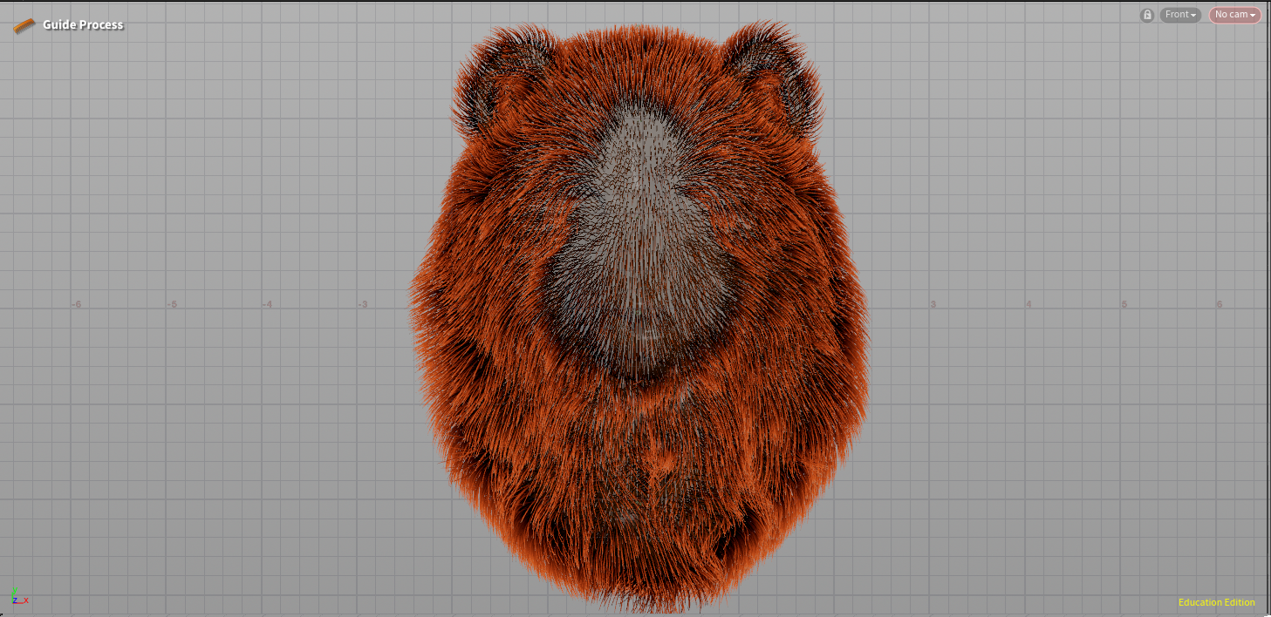Toggle the viewport camera lock icon

pyautogui.click(x=1147, y=15)
